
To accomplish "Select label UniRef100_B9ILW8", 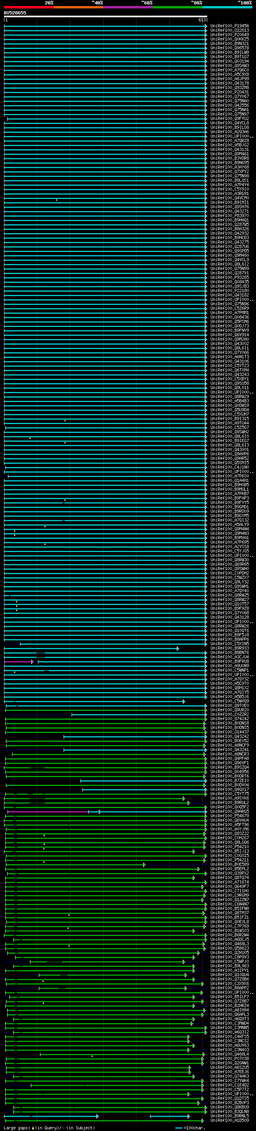I will [x=229, y=52].
